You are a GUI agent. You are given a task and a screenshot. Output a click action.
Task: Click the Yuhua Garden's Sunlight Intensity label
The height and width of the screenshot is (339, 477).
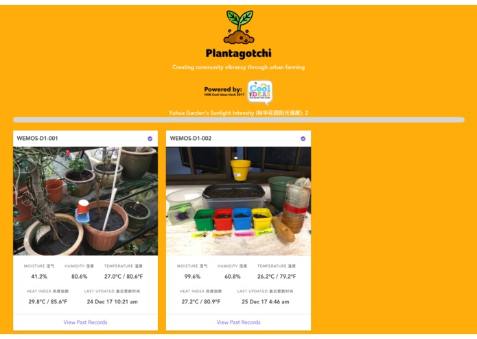tap(239, 113)
